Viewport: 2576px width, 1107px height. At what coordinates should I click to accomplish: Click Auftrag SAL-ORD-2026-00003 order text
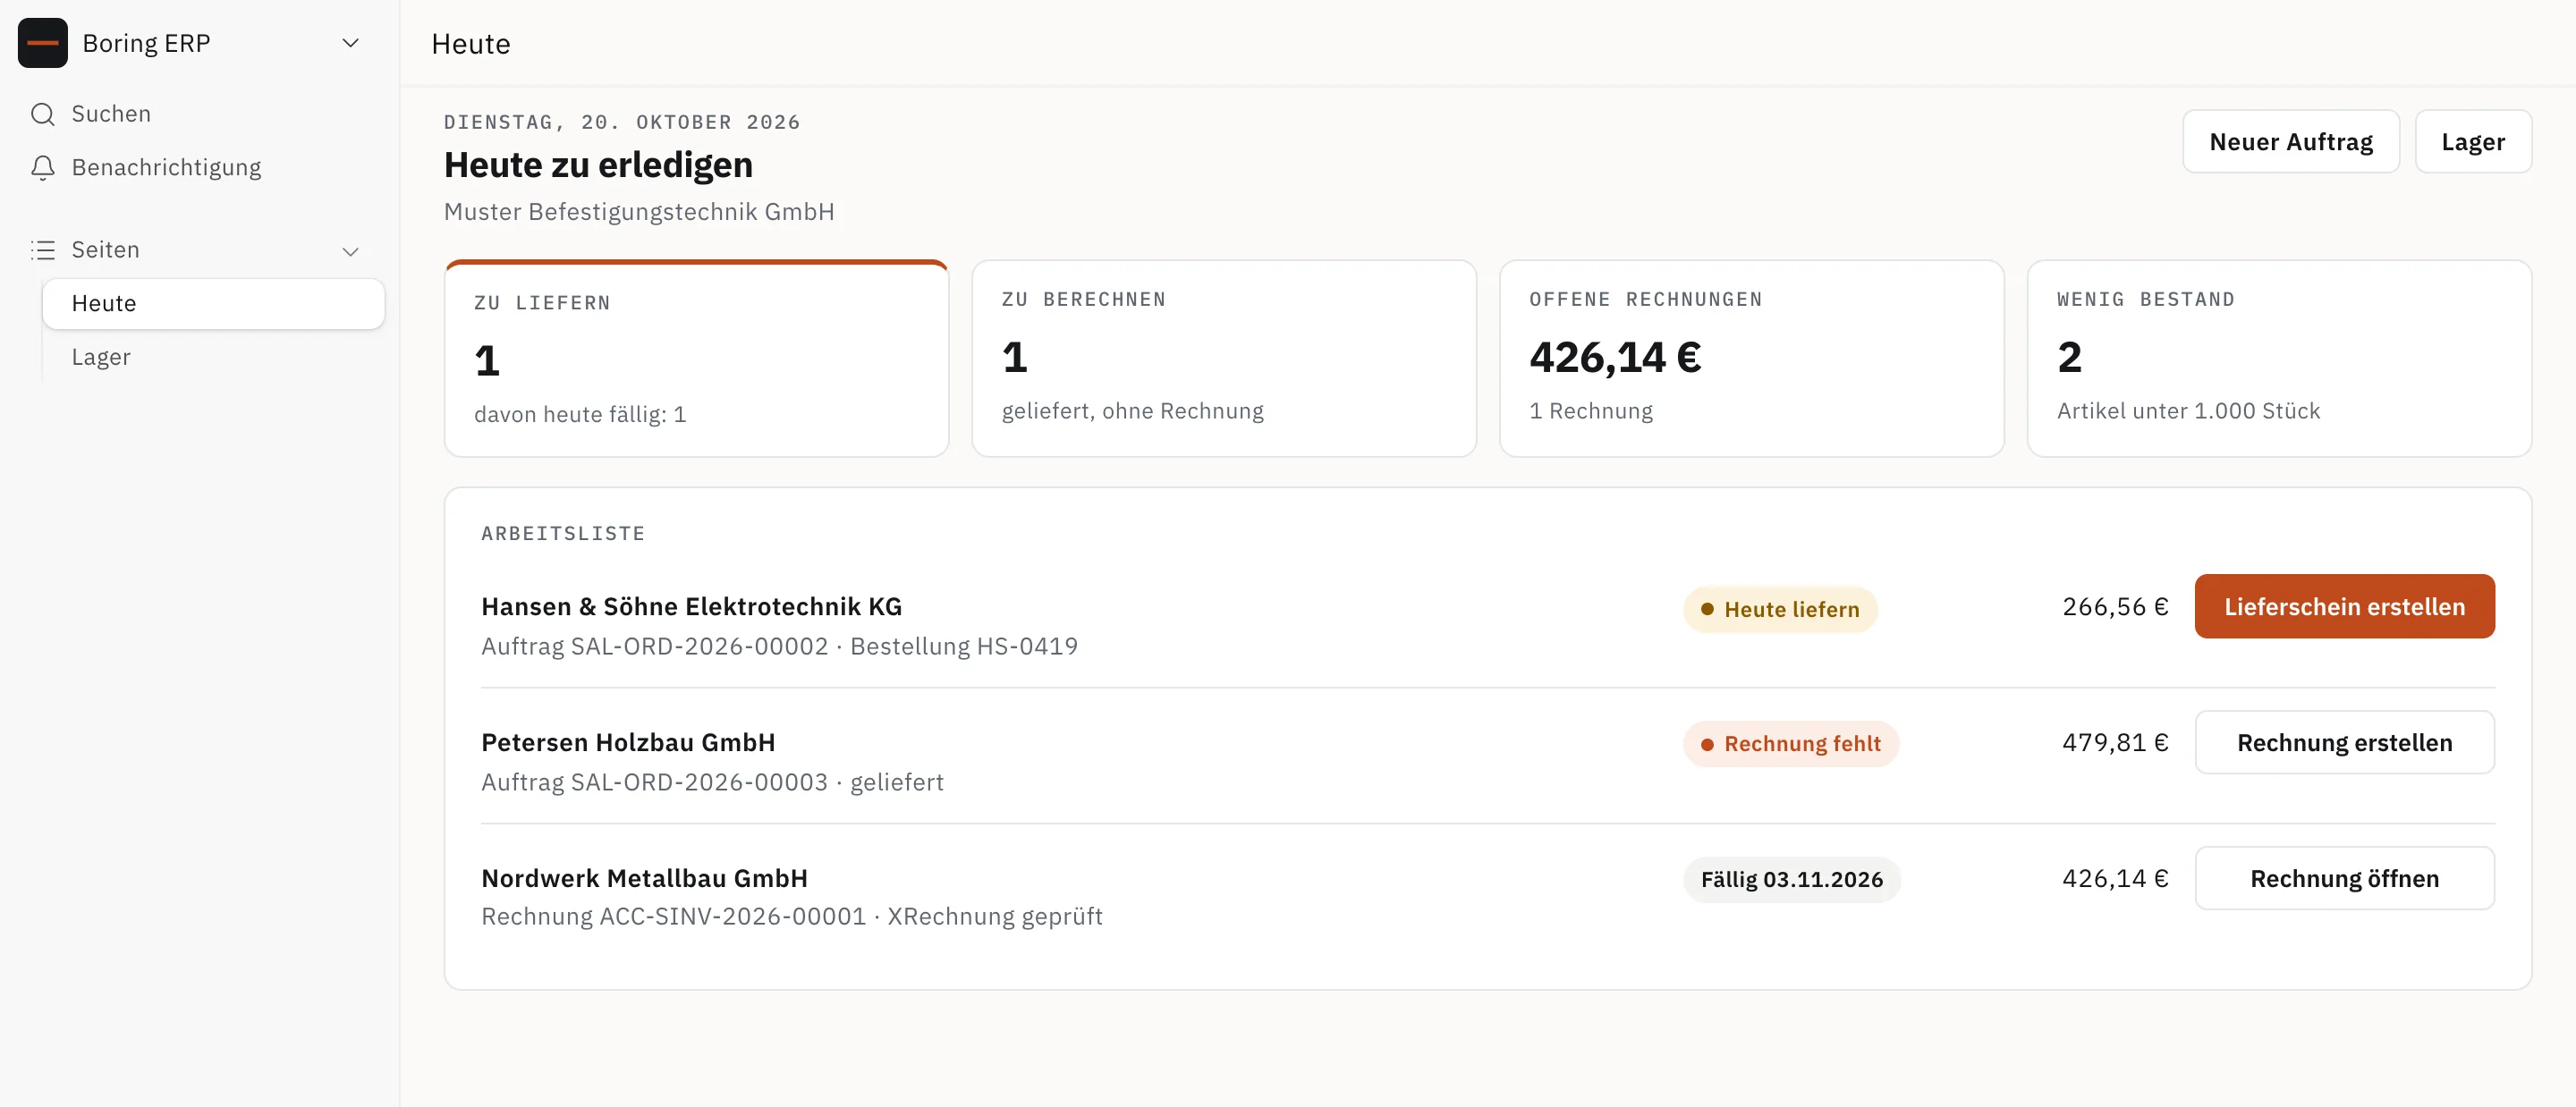point(655,782)
